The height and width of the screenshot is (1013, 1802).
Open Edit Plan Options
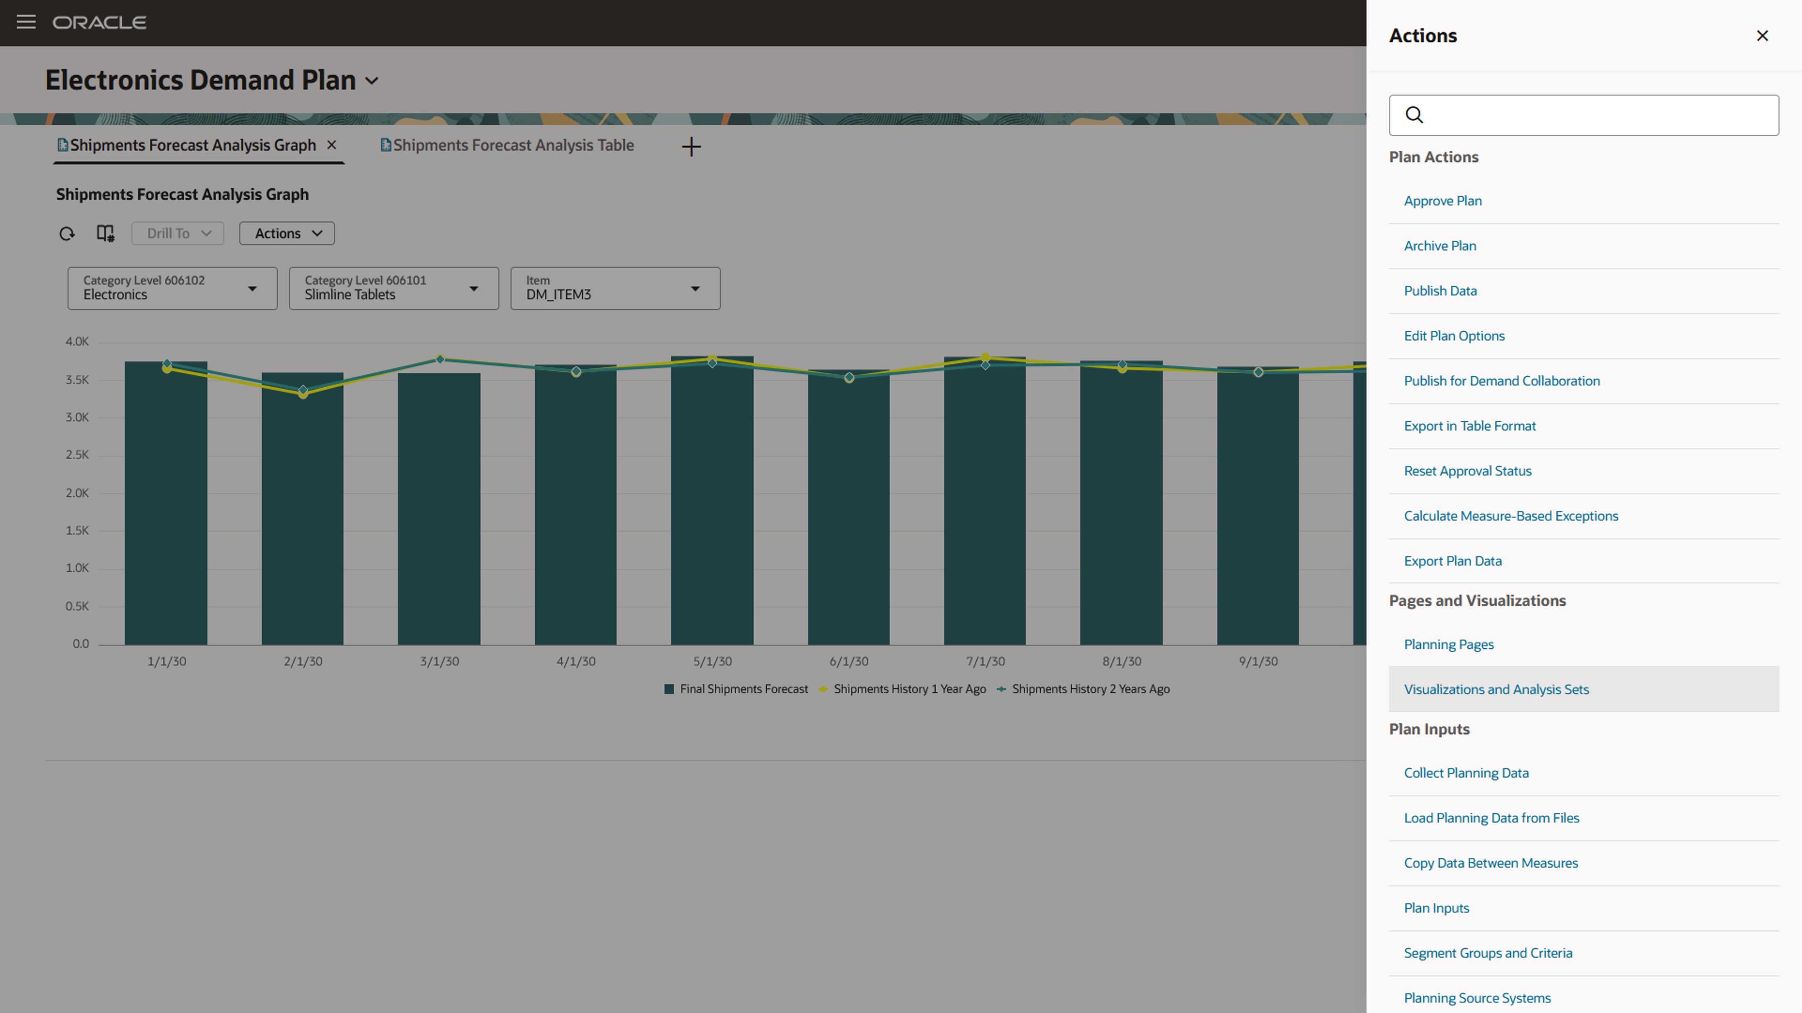tap(1453, 336)
